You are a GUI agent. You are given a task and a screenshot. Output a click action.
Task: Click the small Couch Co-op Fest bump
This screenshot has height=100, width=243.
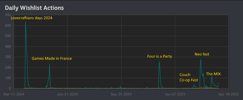[194, 85]
